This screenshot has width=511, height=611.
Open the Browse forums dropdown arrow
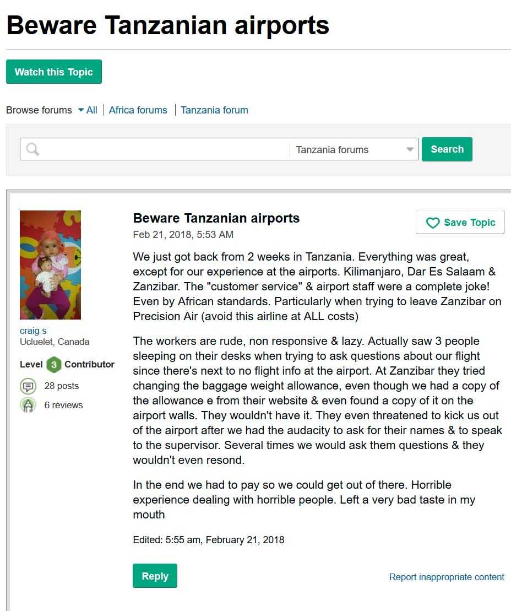(81, 110)
